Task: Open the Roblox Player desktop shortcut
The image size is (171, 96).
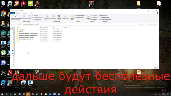Action: (10, 4)
